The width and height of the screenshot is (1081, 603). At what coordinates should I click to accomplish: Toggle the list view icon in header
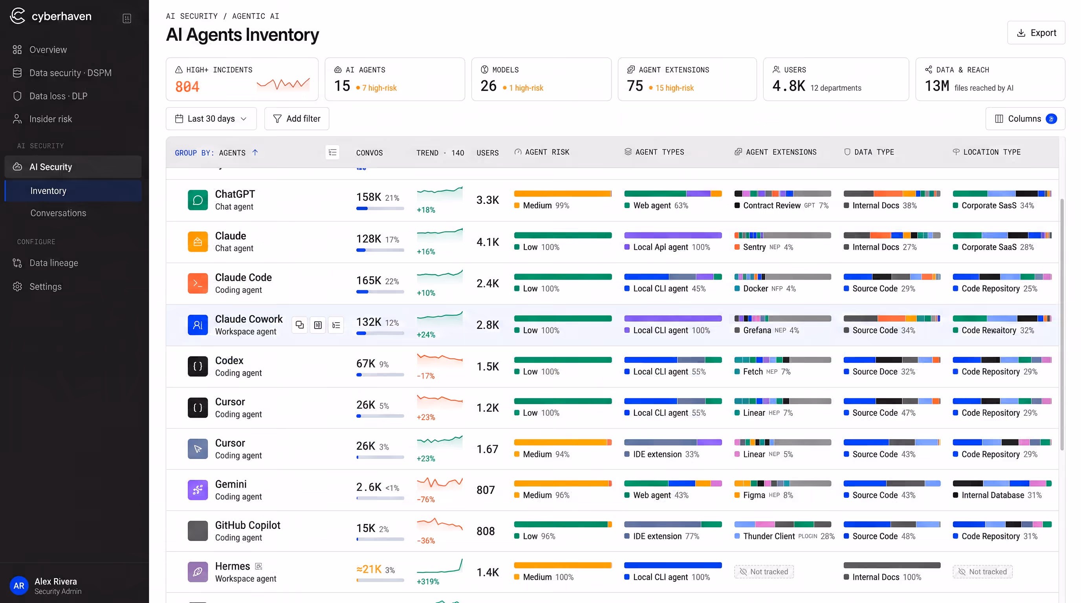[x=332, y=152]
